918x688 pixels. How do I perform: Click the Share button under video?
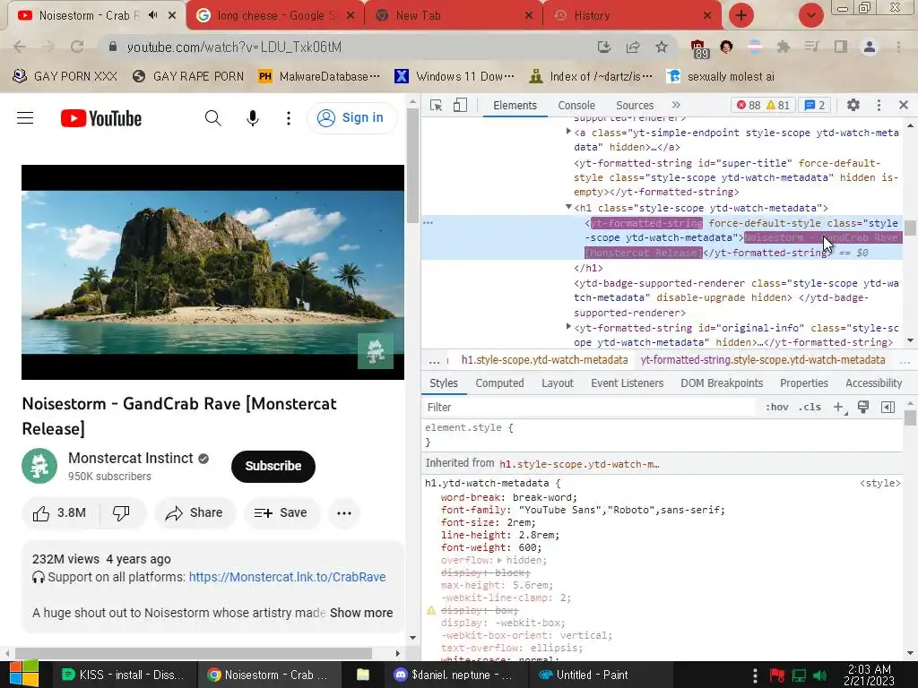tap(195, 513)
